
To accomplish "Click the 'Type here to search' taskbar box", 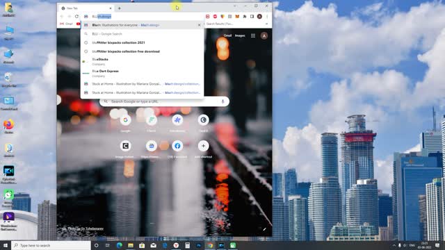I will pos(51,245).
